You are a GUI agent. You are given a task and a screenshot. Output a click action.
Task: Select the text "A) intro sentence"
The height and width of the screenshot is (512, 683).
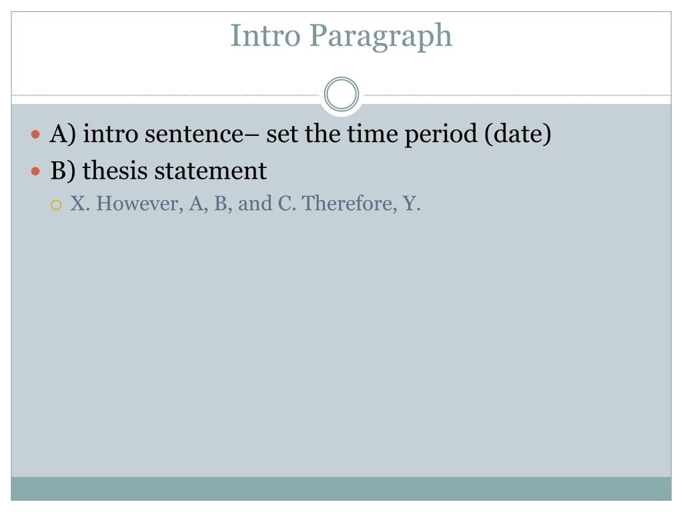[147, 133]
